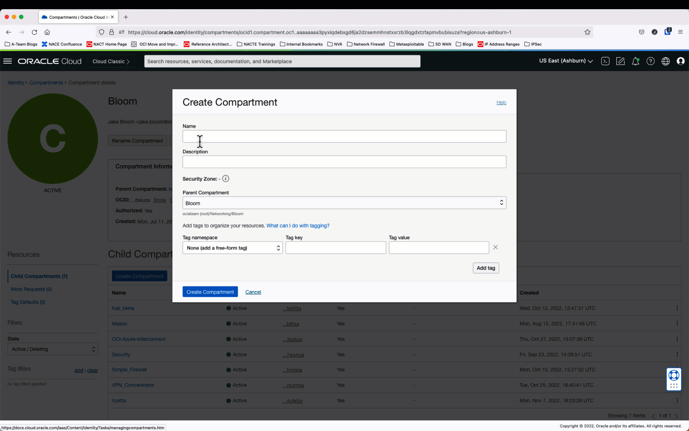Reload the page in browser
This screenshot has height=431, width=689.
point(35,32)
